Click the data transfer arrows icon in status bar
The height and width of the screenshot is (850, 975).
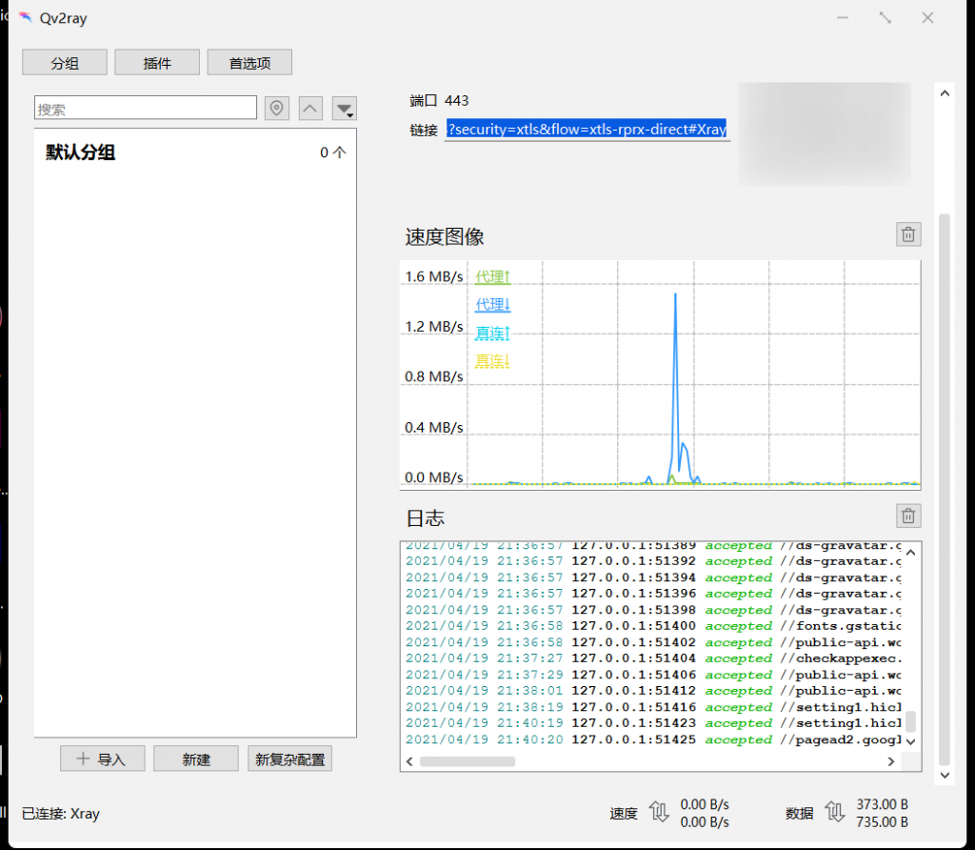tap(834, 812)
